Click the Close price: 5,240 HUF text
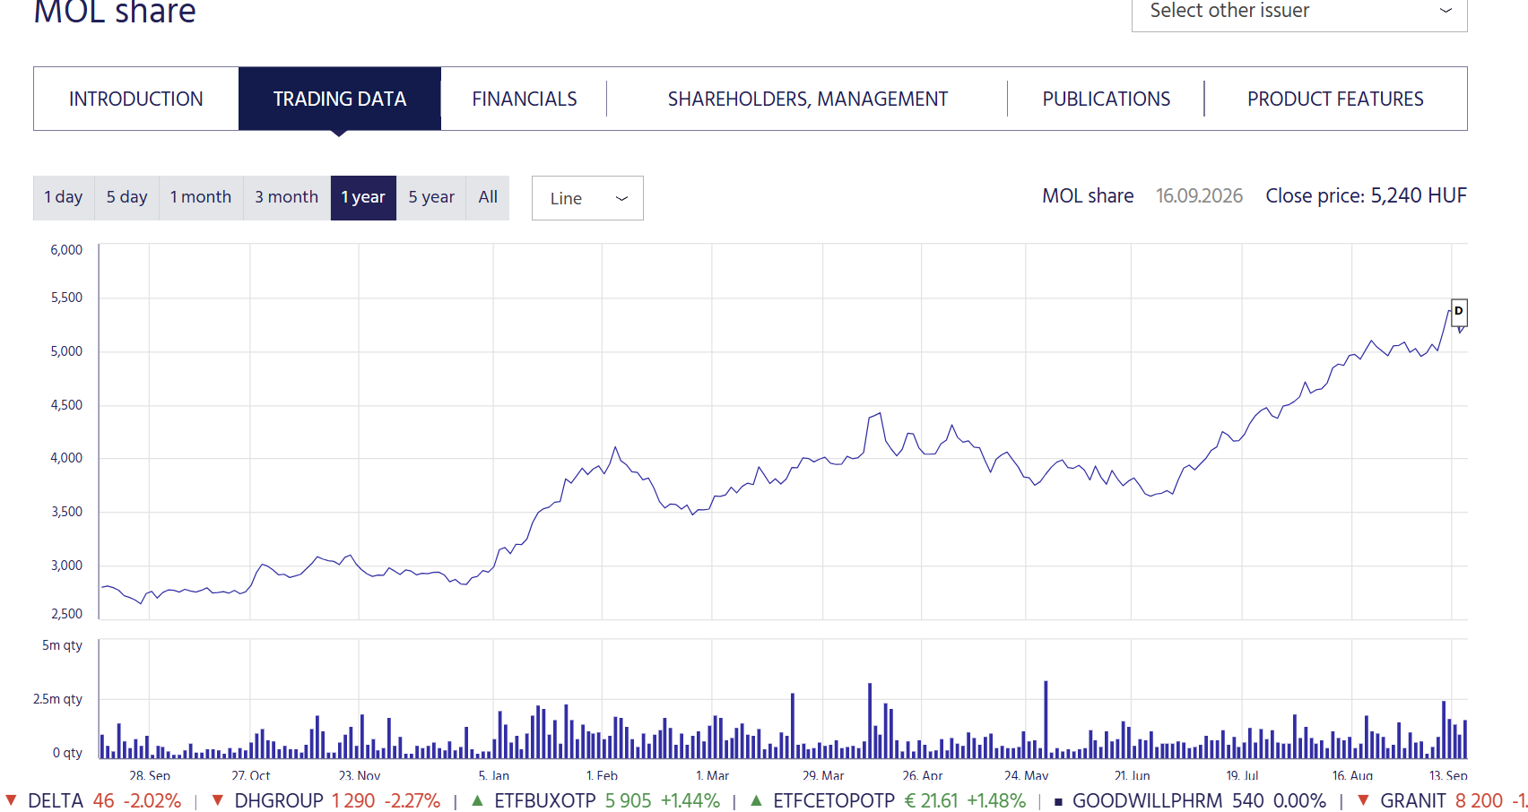This screenshot has width=1528, height=812. (1367, 195)
